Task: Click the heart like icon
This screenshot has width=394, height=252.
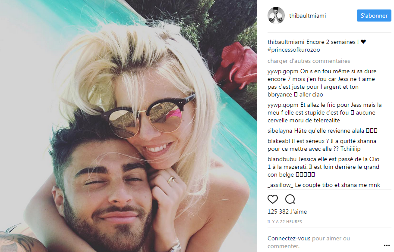Action: pyautogui.click(x=273, y=199)
